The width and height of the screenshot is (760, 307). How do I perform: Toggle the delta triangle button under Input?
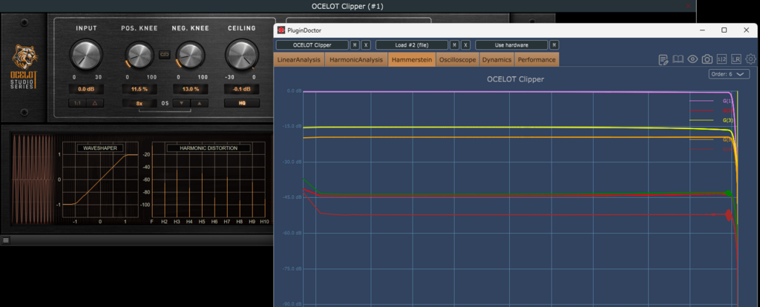click(95, 102)
